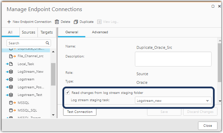
Task: Open the Advanced tab
Action: (100, 32)
